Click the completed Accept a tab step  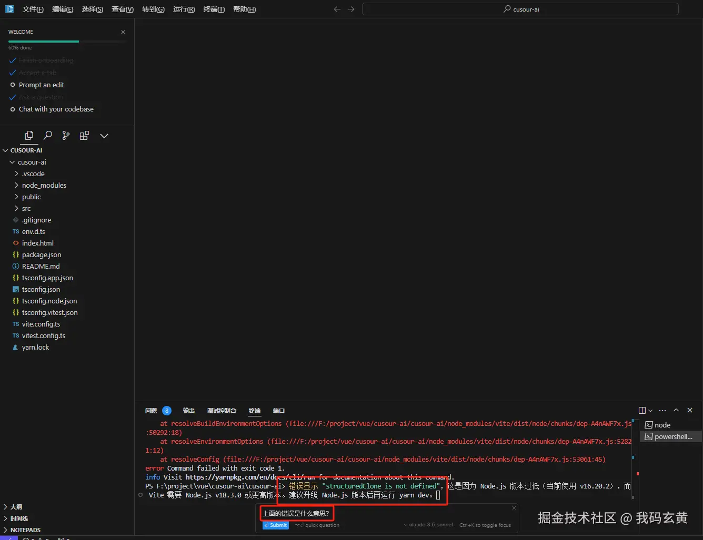pyautogui.click(x=37, y=73)
